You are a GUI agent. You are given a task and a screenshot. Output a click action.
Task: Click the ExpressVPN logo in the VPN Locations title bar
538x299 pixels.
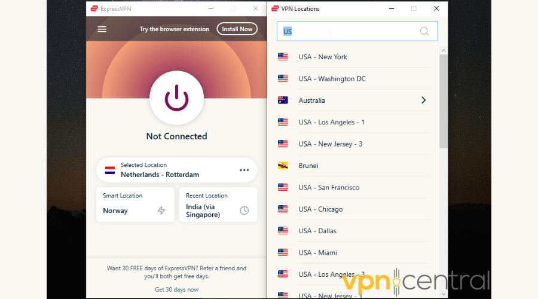pos(275,8)
